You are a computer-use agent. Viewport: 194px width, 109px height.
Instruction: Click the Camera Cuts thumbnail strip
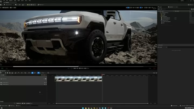point(78,79)
